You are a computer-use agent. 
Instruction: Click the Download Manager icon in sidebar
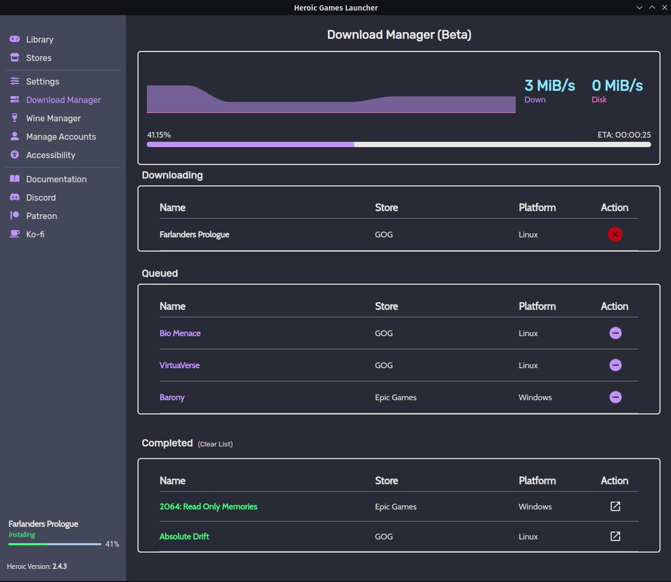(x=15, y=100)
